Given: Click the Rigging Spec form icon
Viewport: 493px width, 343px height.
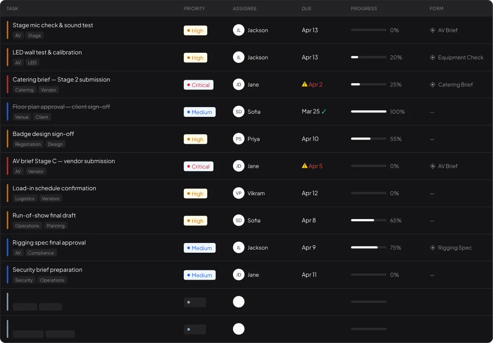Looking at the screenshot, I should pyautogui.click(x=433, y=248).
